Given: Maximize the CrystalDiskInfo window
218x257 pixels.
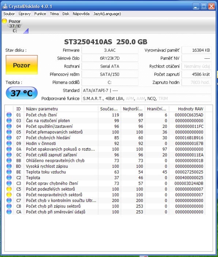Looking at the screenshot, I should pos(204,6).
